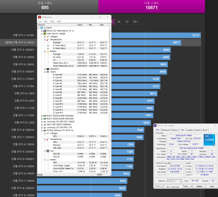
Task: Click the Min column header in HWMonitor
Action: click(94, 25)
